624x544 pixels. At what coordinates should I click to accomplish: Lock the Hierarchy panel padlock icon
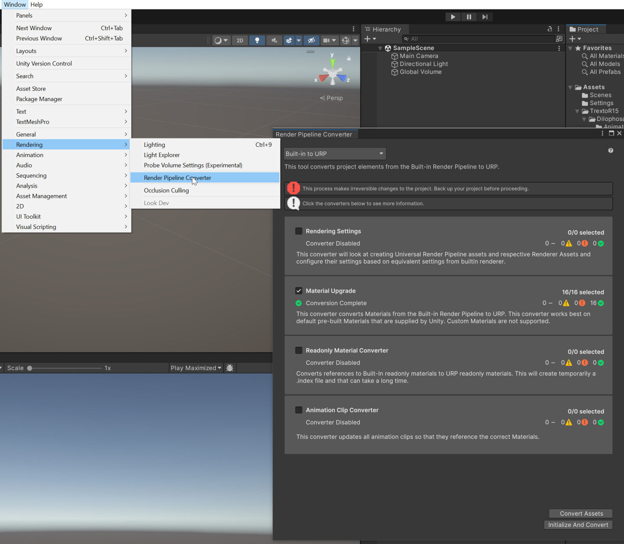tap(550, 29)
